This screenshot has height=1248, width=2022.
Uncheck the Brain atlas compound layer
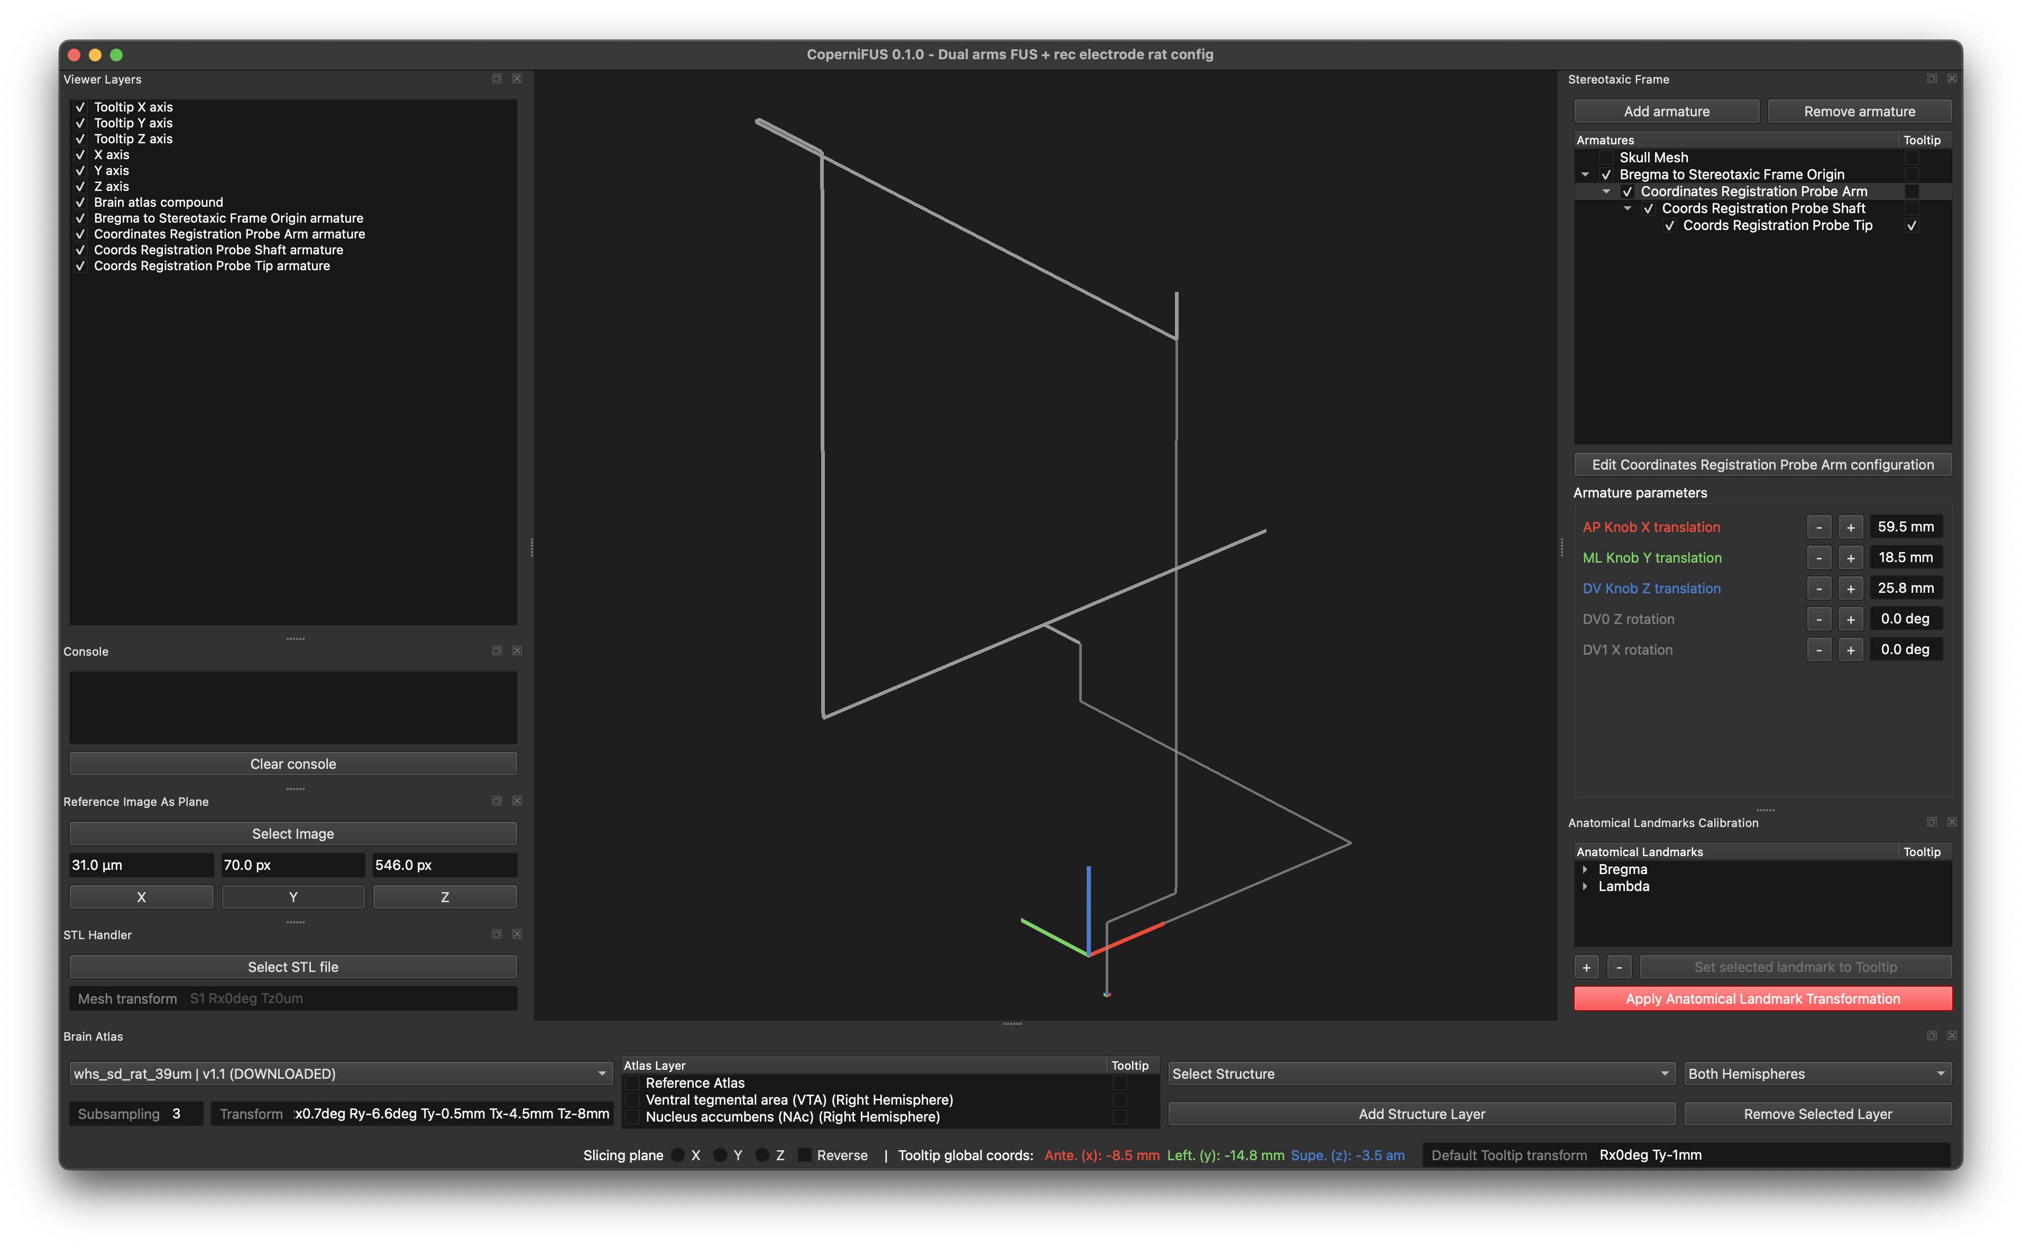(80, 202)
